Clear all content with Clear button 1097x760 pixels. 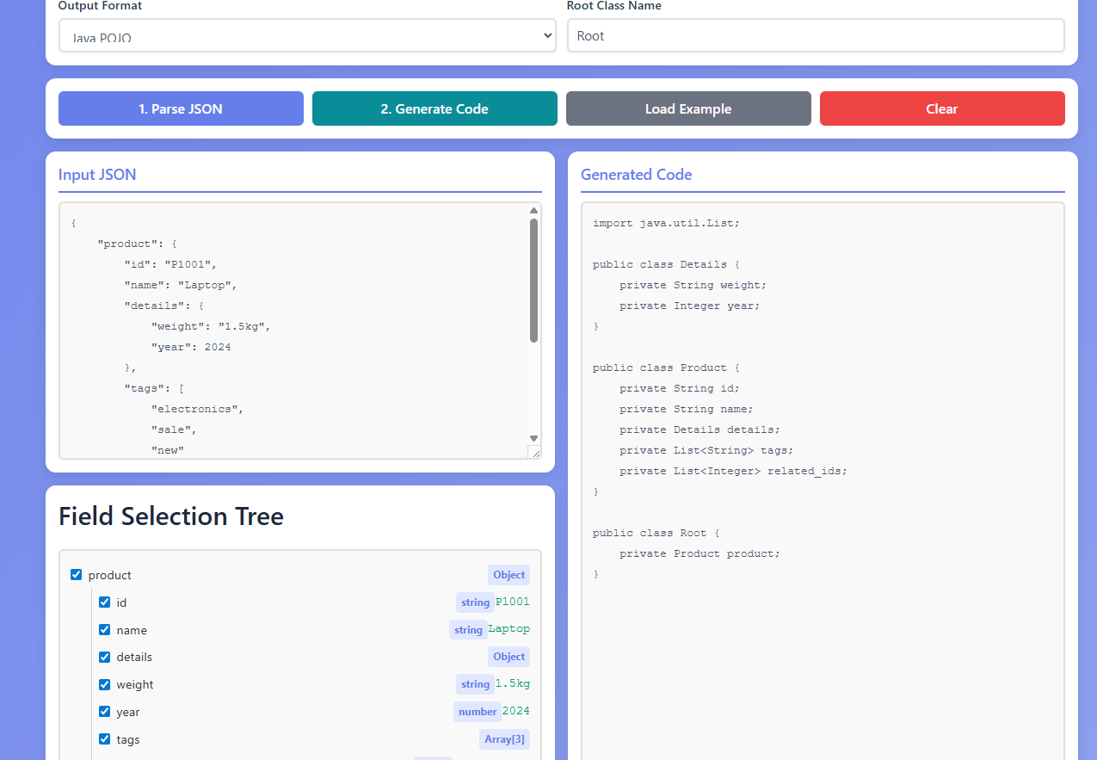pyautogui.click(x=942, y=108)
